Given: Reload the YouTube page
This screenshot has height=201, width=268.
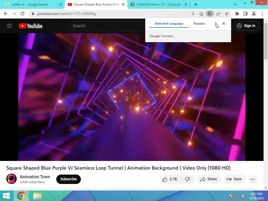Looking at the screenshot, I should (23, 14).
